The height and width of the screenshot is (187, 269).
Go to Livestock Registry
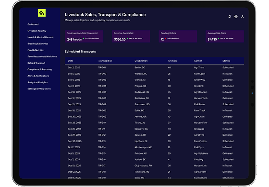click(x=37, y=31)
